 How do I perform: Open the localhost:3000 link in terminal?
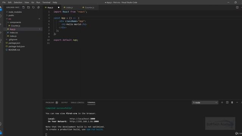point(82,119)
